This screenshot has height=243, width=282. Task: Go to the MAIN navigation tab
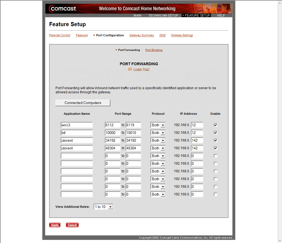pos(137,15)
